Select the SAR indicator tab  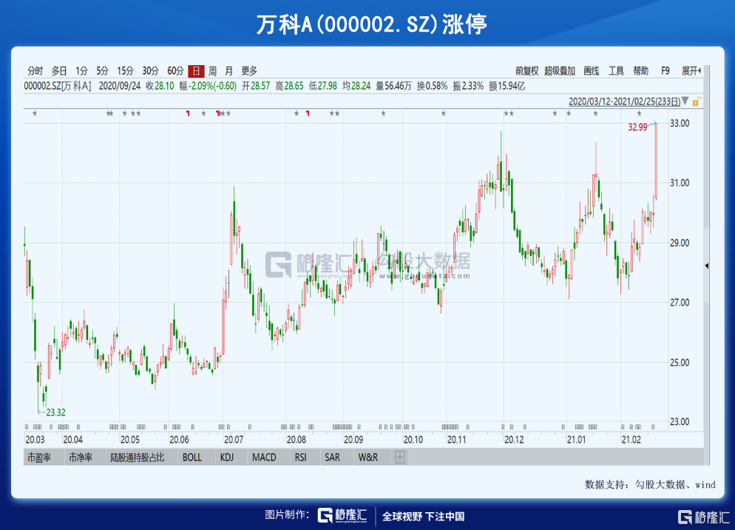pos(332,457)
